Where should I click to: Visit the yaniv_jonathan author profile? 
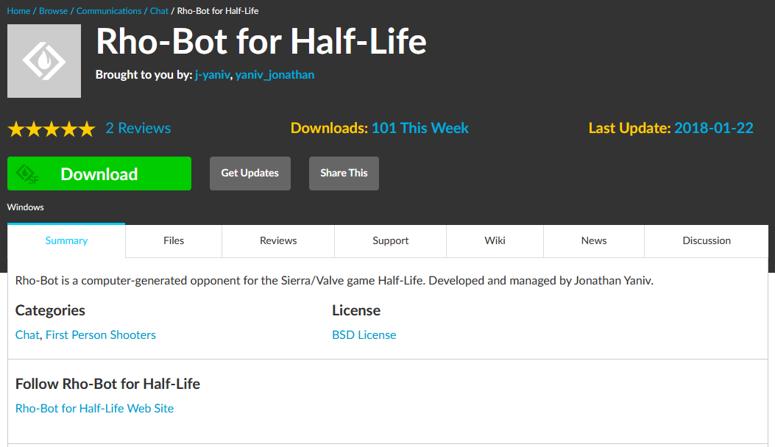tap(275, 74)
